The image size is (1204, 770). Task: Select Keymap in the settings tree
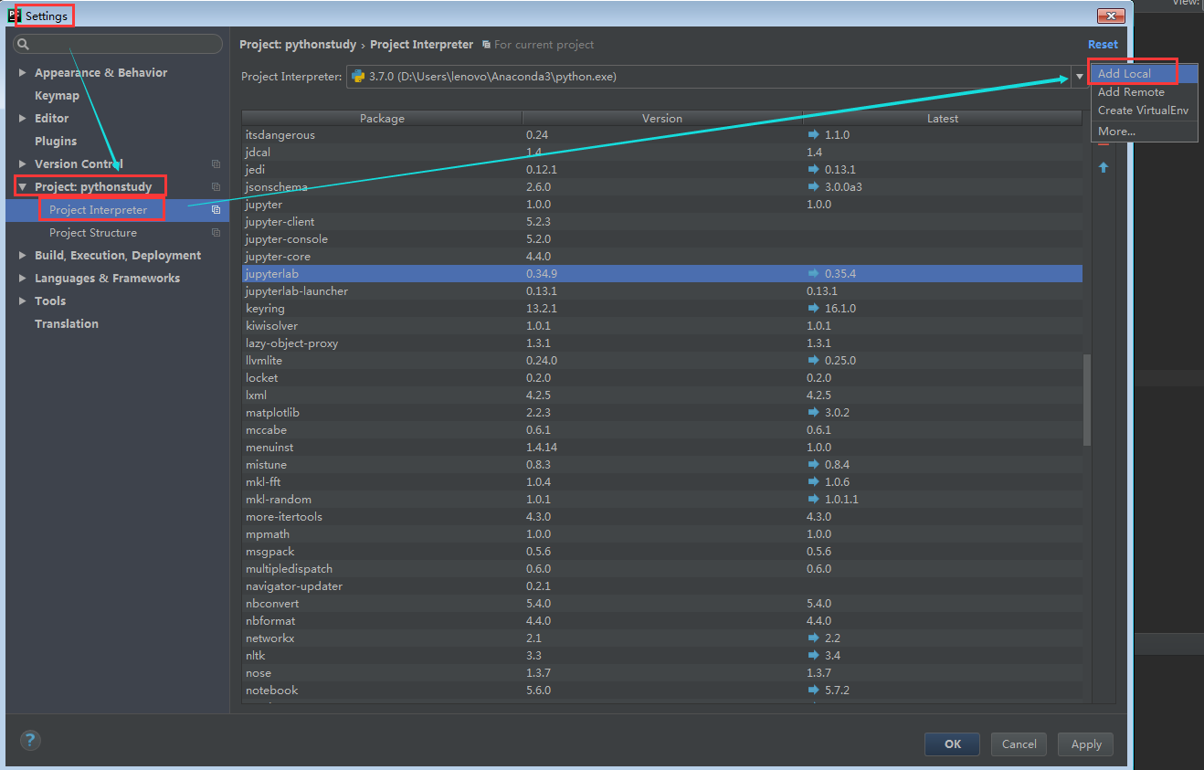coord(57,96)
